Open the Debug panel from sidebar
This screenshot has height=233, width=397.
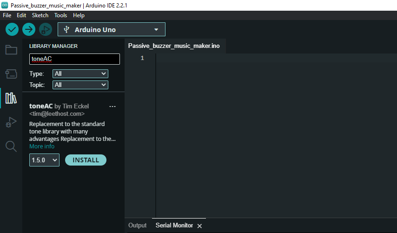click(x=11, y=122)
